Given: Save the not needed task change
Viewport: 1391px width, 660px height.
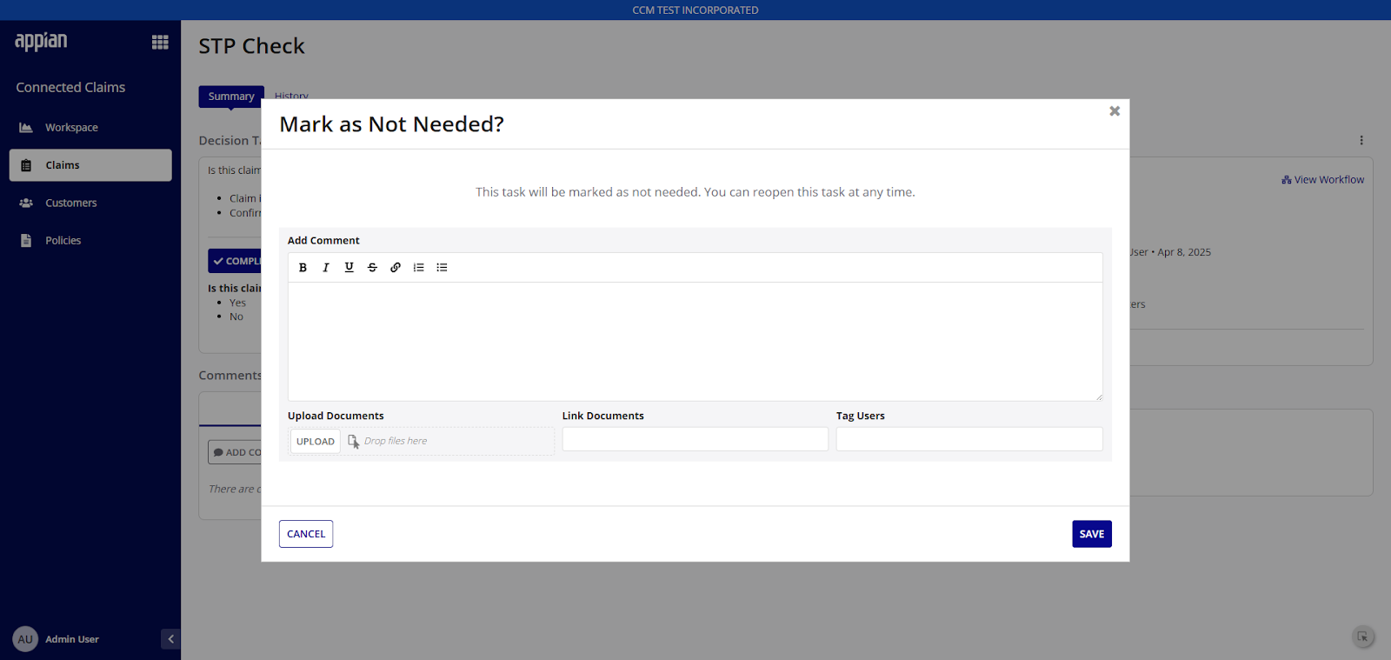Looking at the screenshot, I should click(x=1092, y=534).
